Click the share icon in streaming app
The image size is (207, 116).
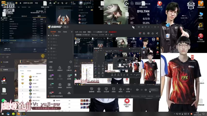coord(157,33)
